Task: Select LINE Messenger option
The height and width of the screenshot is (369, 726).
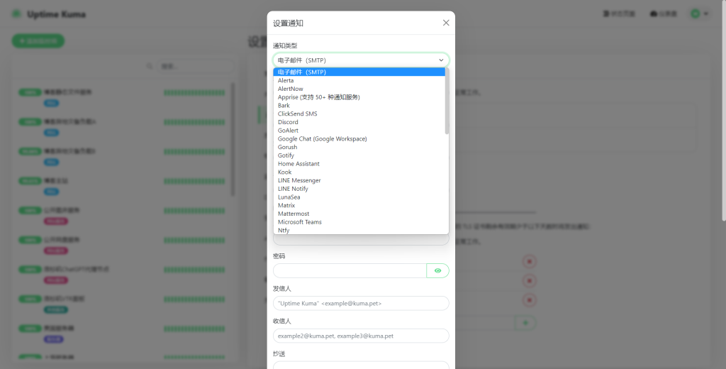Action: click(x=359, y=180)
